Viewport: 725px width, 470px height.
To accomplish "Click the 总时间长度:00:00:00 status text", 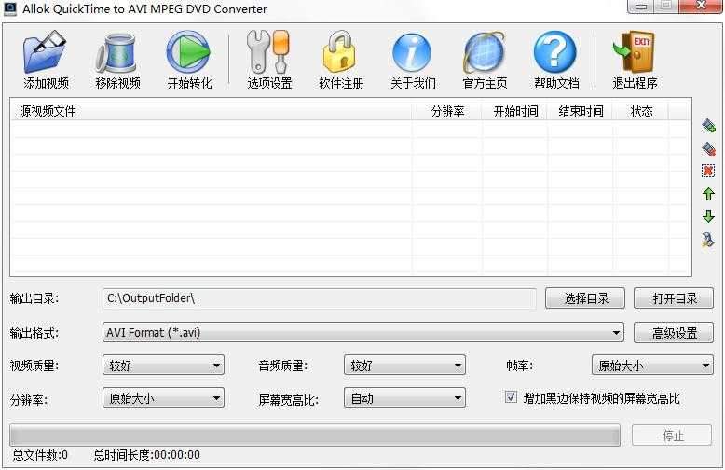I will [146, 455].
